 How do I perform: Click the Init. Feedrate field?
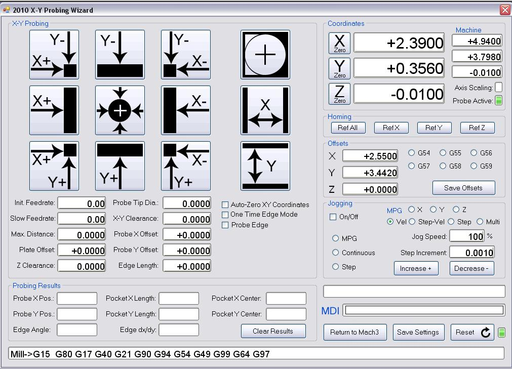pos(82,203)
